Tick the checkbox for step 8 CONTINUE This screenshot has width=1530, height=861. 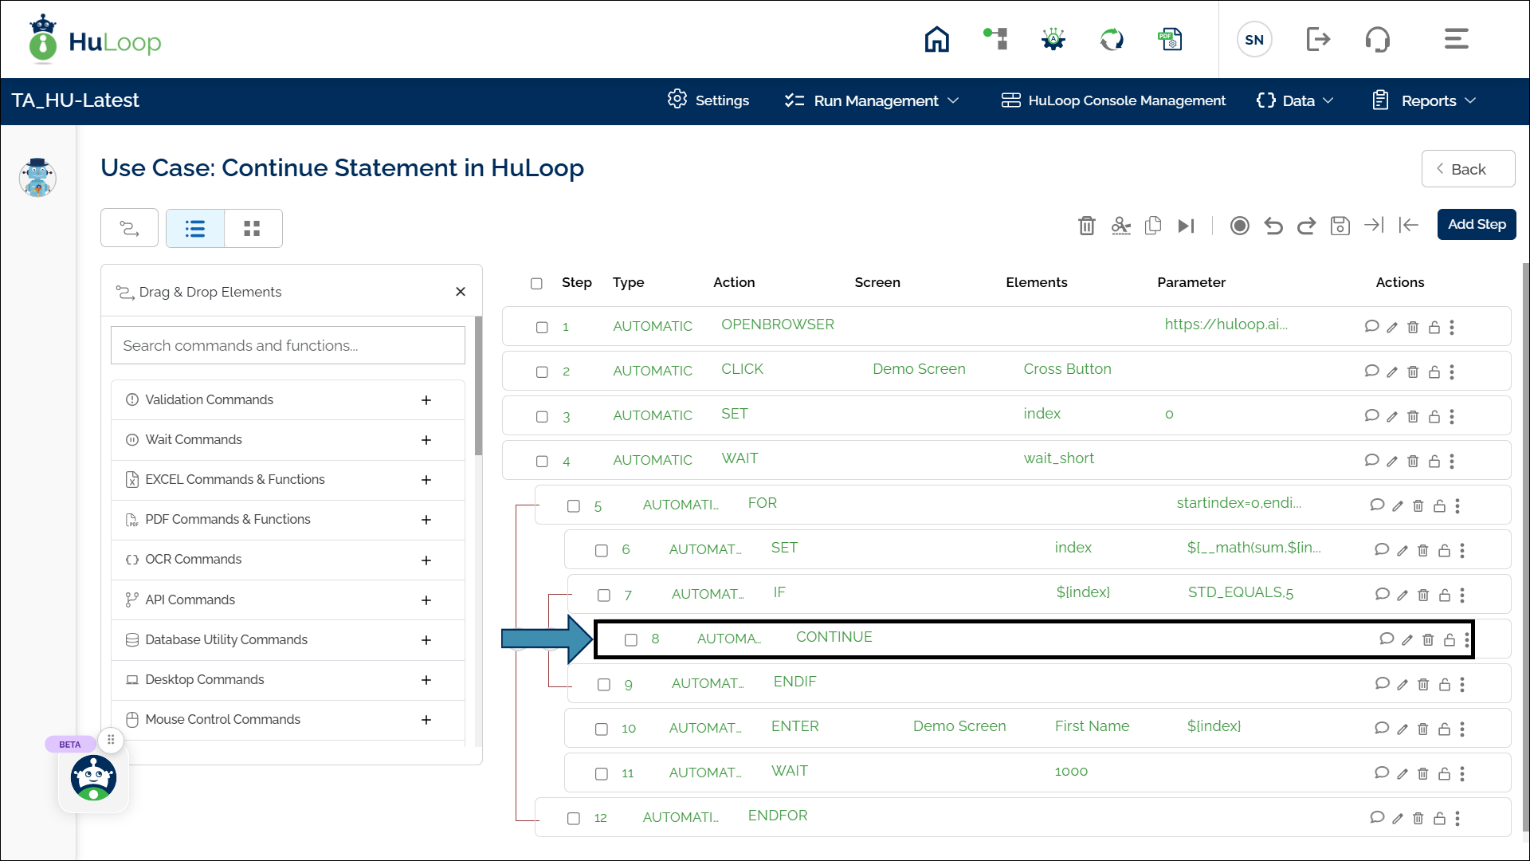click(x=631, y=640)
